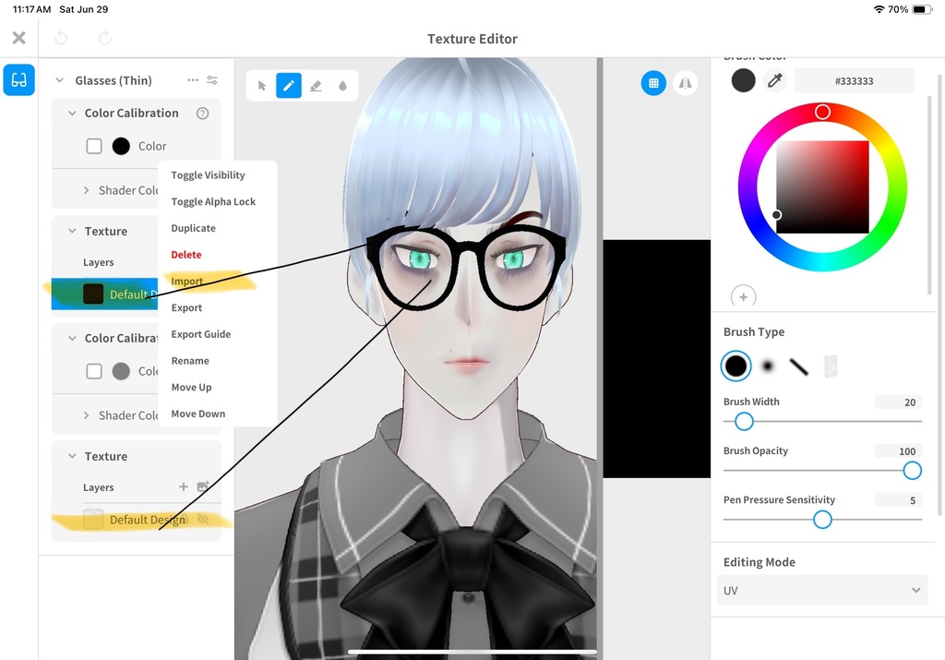The image size is (945, 660).
Task: Collapse the Glasses (Thin) section chevron
Action: pos(59,79)
